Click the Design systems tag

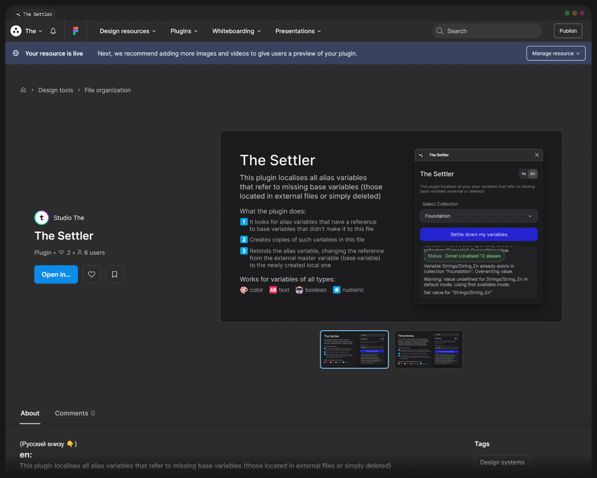tap(502, 462)
